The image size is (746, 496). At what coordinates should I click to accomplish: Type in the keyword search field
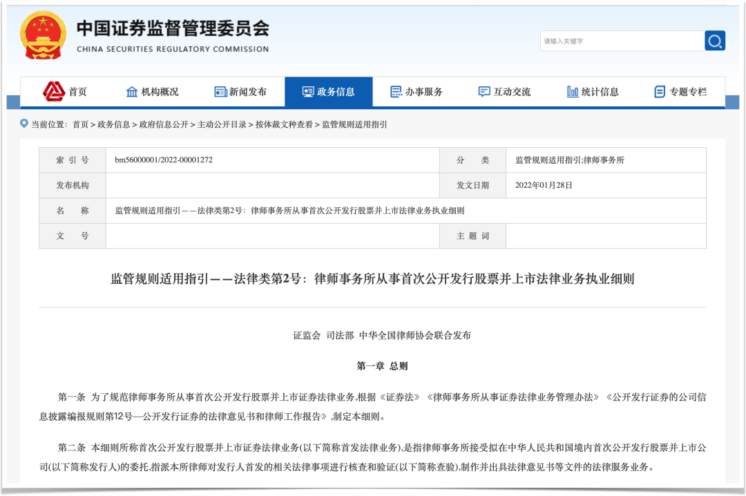tap(622, 41)
